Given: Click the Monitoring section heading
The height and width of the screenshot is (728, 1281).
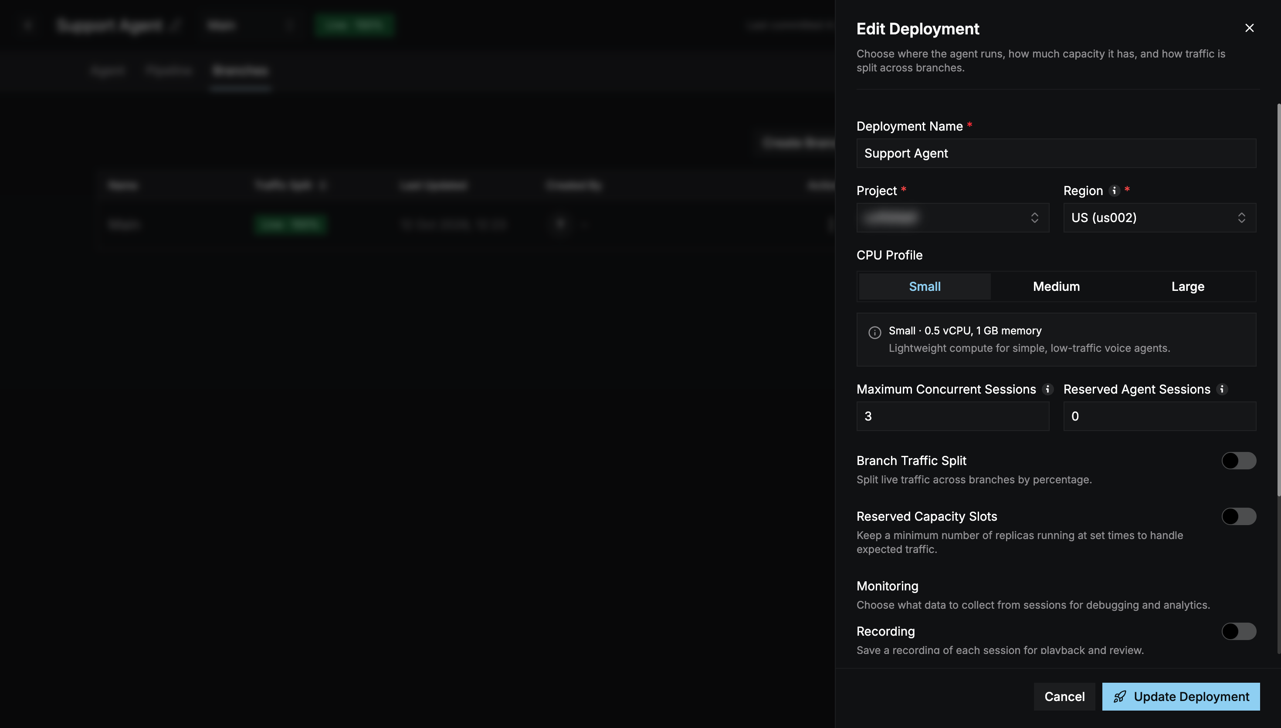Looking at the screenshot, I should 887,586.
